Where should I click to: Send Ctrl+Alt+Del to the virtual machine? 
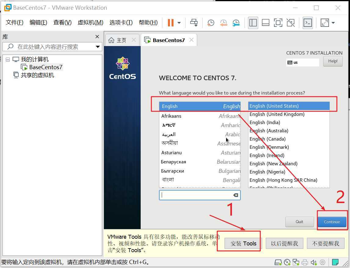click(x=194, y=23)
